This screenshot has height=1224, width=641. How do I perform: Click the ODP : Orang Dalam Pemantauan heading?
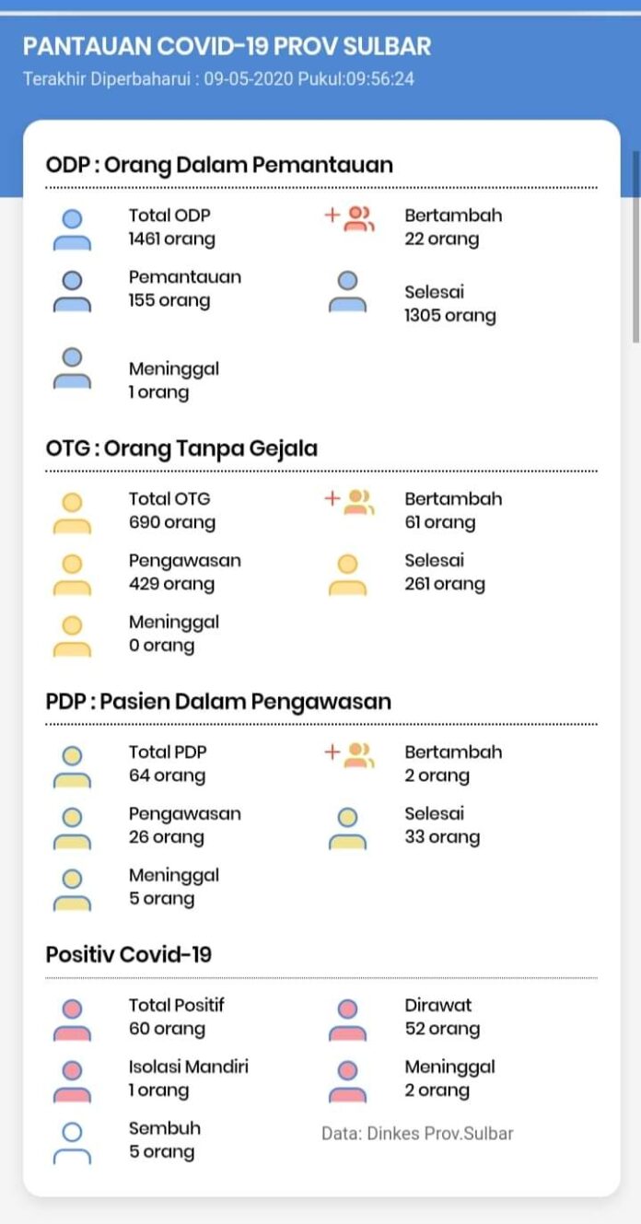point(219,165)
